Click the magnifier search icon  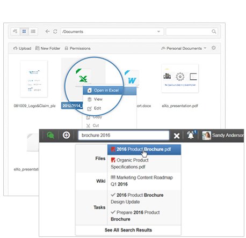[214, 32]
